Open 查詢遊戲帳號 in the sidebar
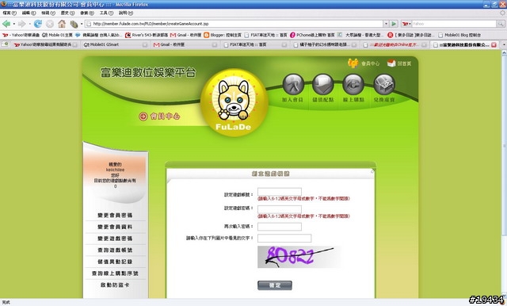The image size is (507, 306). pos(115,250)
